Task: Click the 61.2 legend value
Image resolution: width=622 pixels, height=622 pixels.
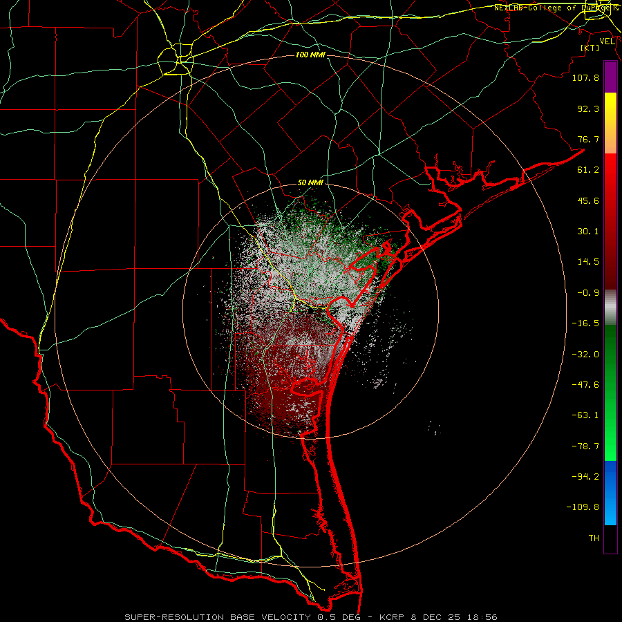Action: [588, 170]
